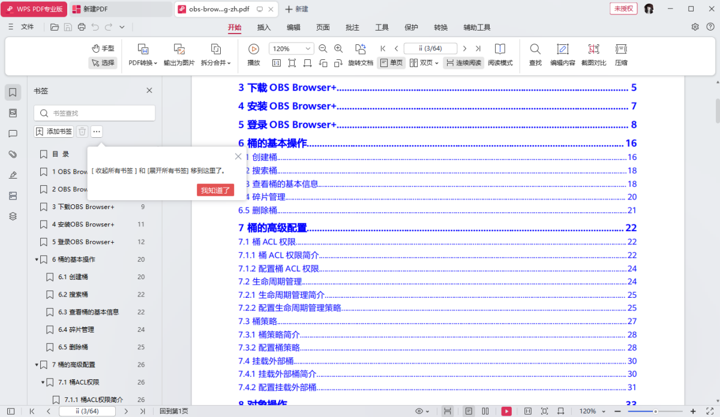Click the 编辑内容 edit content tool
Viewport: 720px width, 417px height.
[x=563, y=55]
